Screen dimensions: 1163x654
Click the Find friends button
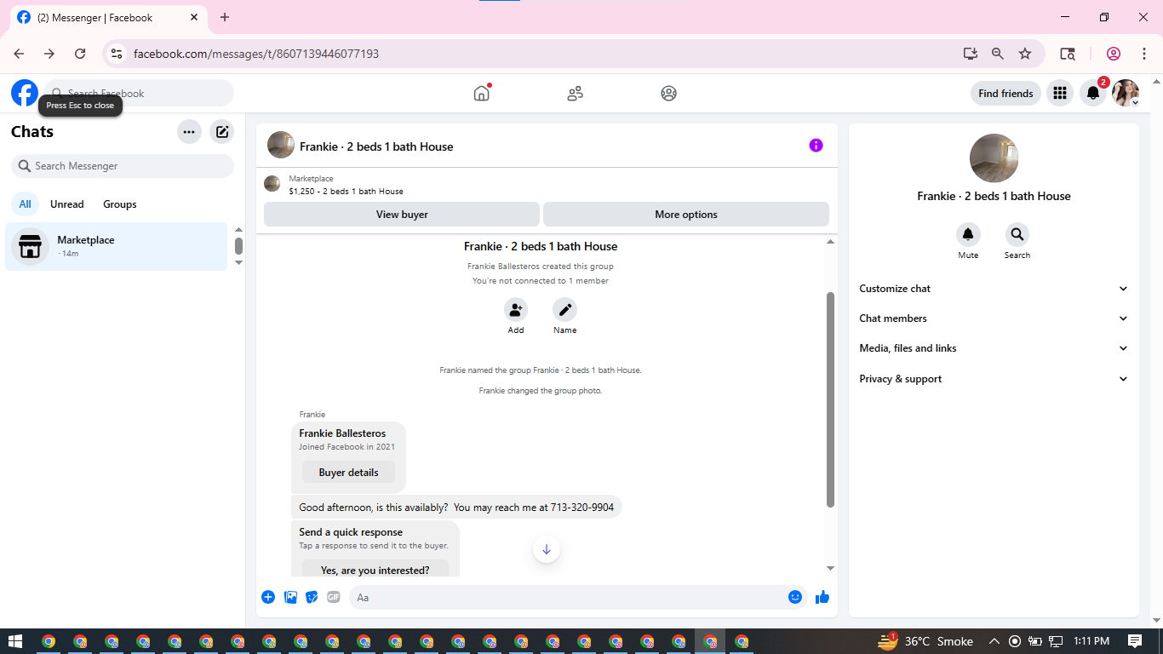click(1005, 94)
